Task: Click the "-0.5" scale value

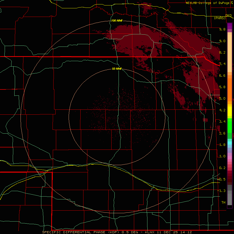Action: pos(222,179)
